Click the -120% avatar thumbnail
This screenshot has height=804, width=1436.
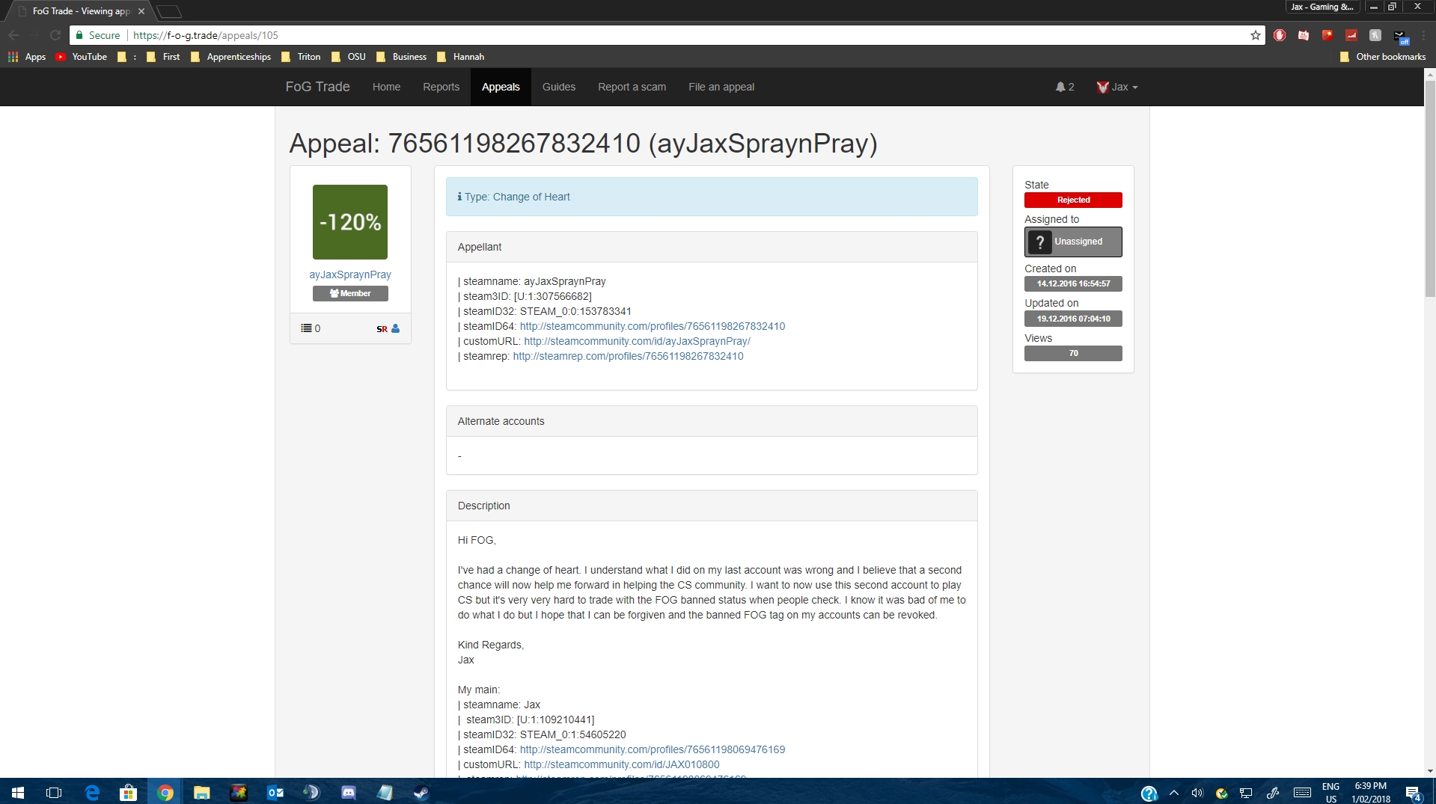click(350, 222)
